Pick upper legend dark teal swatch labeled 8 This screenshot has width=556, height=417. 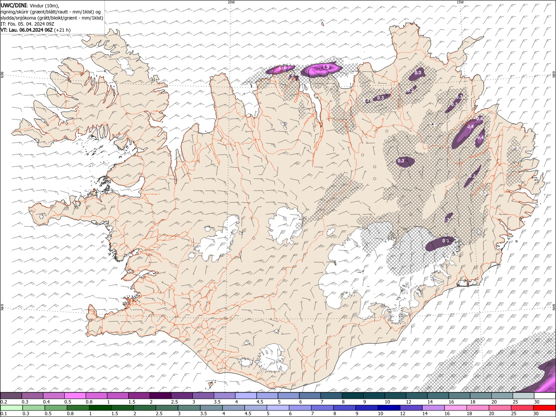(353, 396)
